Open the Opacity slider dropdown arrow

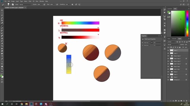42,4
